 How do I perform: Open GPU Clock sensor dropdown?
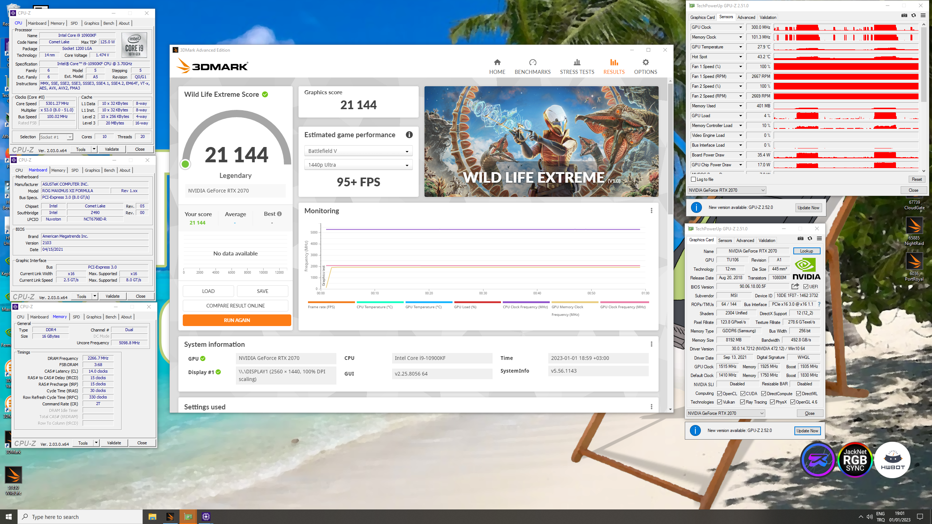point(740,27)
